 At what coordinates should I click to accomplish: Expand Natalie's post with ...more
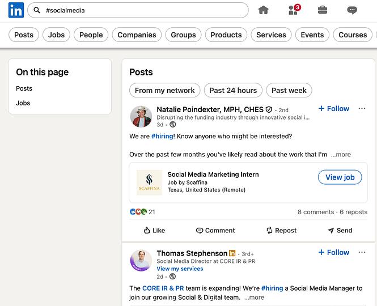tap(341, 154)
